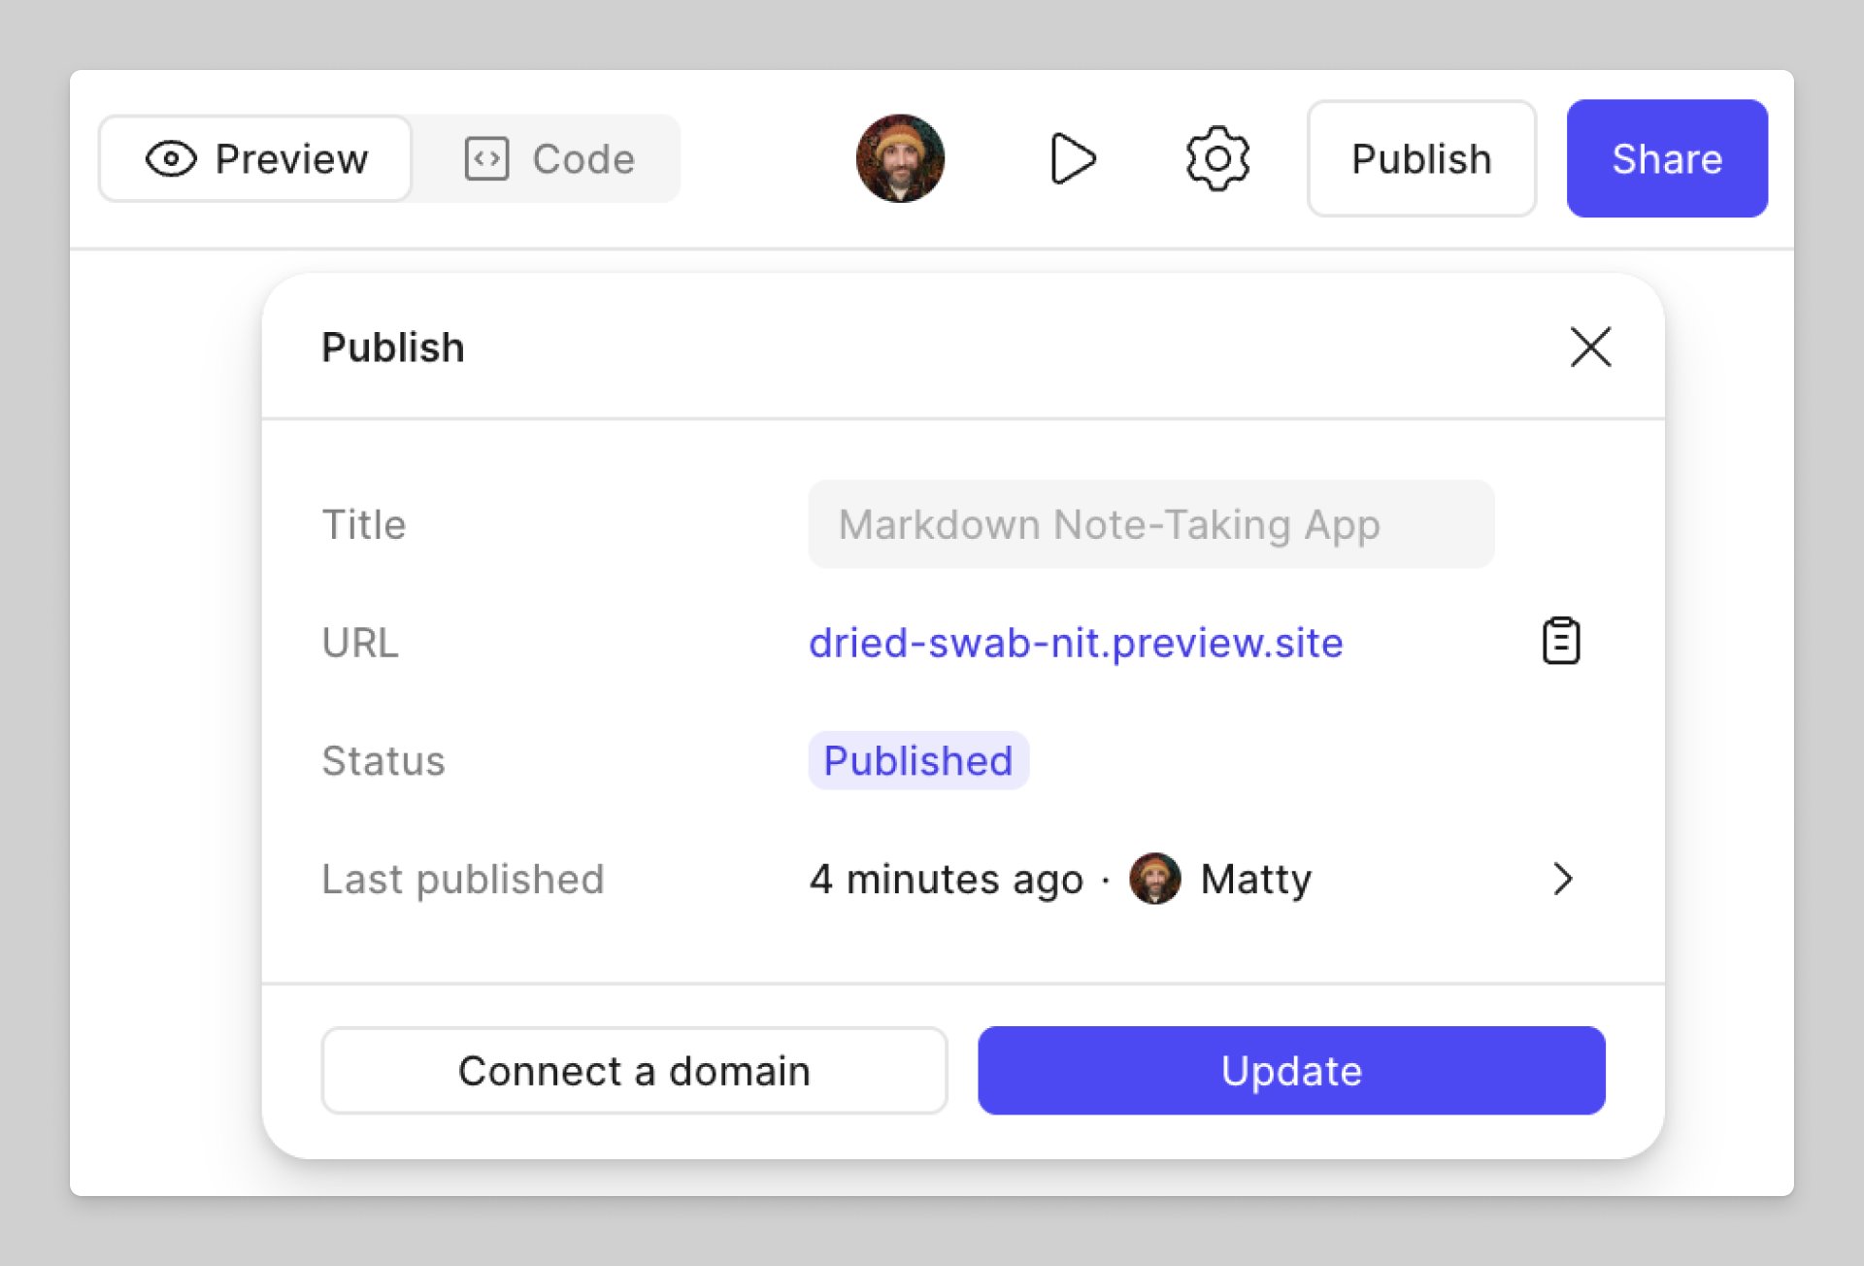This screenshot has width=1864, height=1266.
Task: Run the app with the play icon
Action: coord(1073,158)
